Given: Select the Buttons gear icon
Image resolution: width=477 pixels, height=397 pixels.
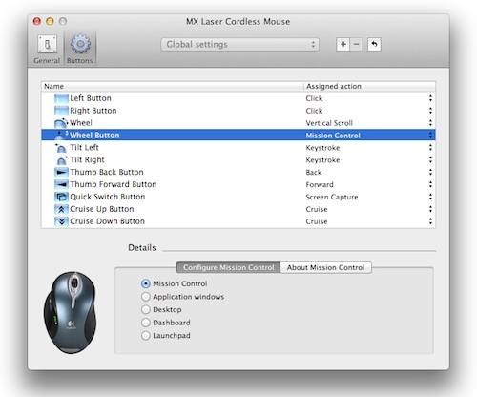Looking at the screenshot, I should [80, 44].
